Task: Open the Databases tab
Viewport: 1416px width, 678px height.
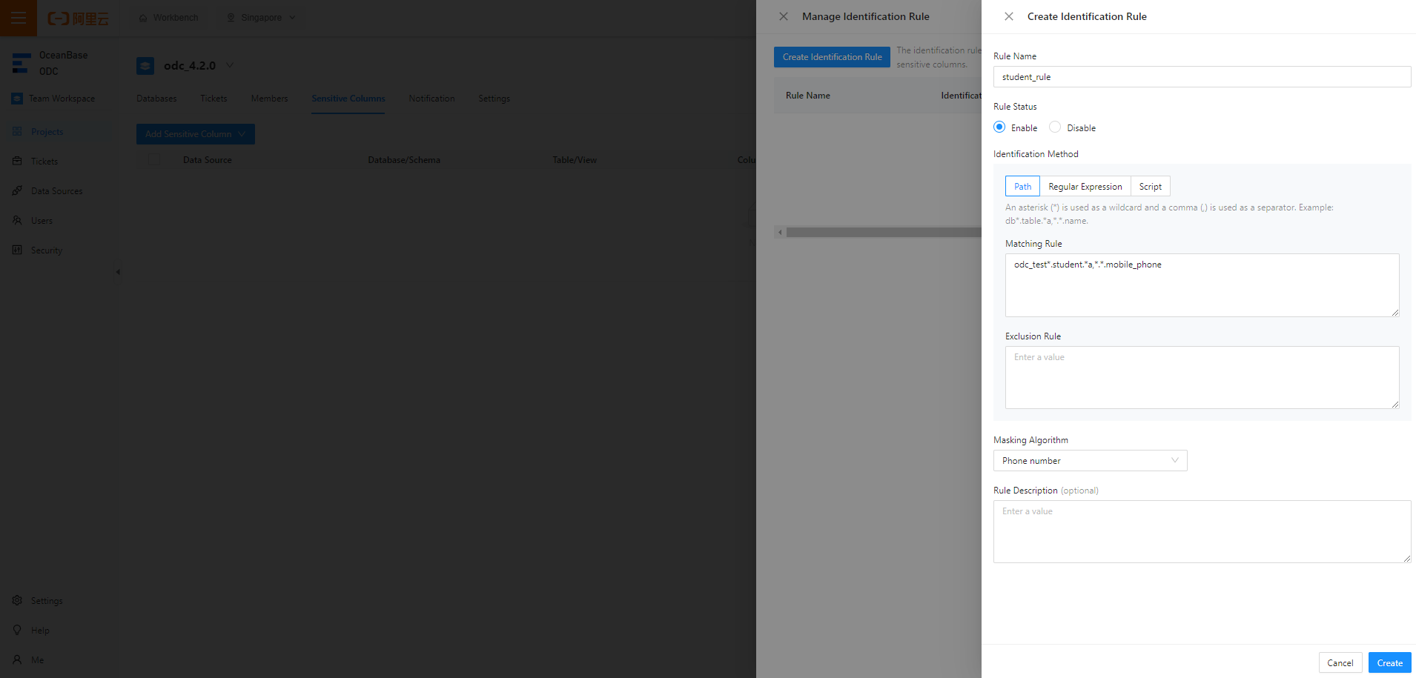Action: (156, 99)
